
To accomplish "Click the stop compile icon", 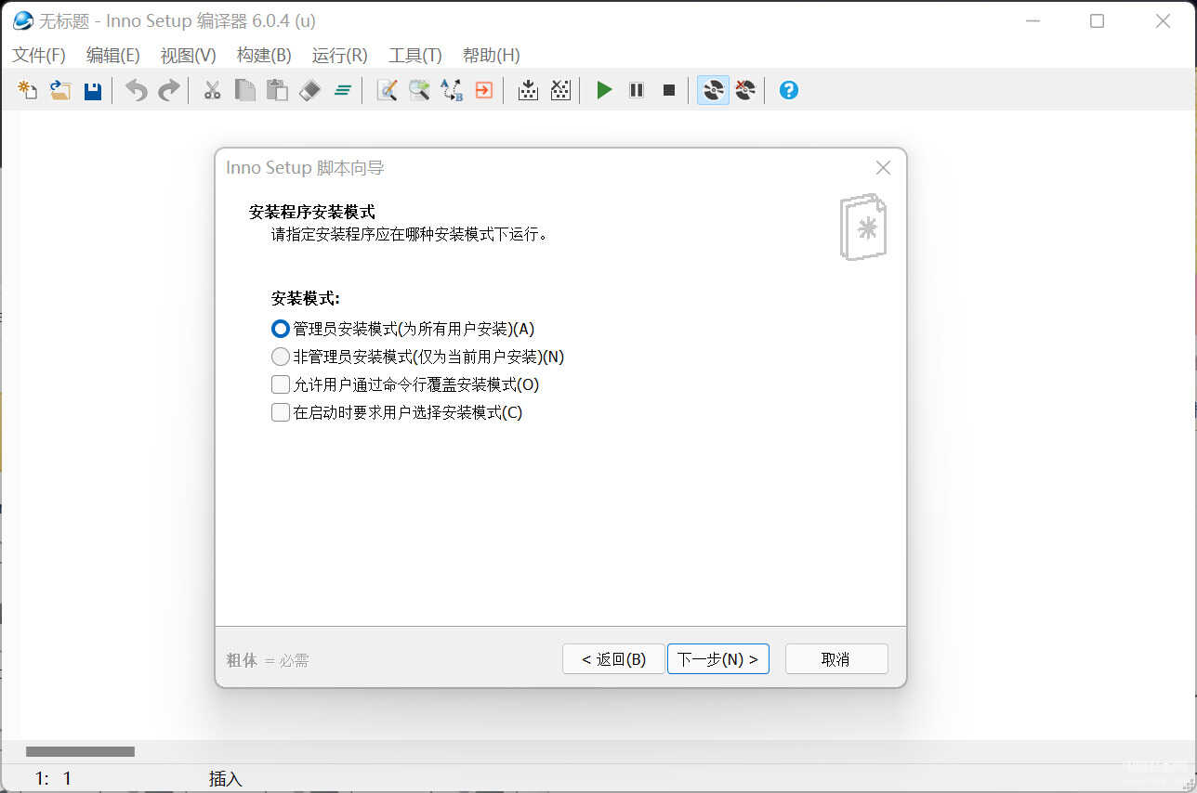I will click(560, 90).
